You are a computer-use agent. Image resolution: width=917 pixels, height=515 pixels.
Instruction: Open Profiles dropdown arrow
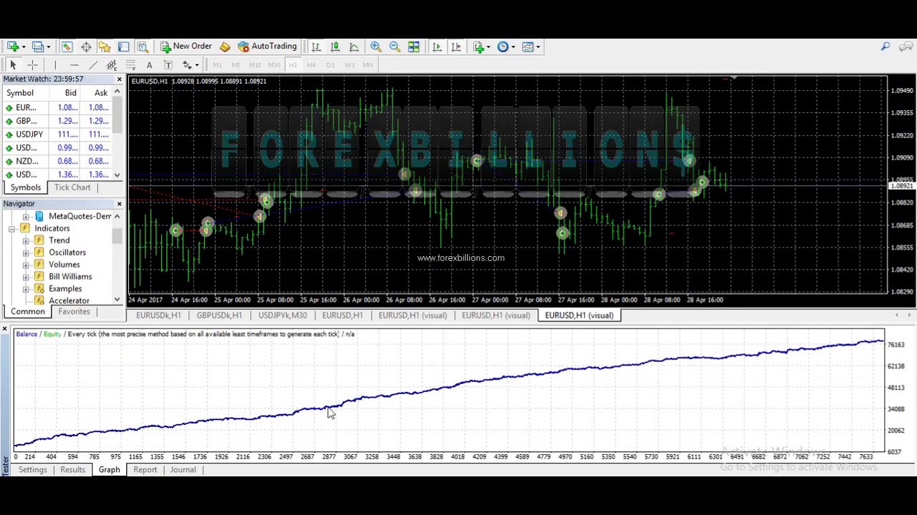tap(48, 47)
